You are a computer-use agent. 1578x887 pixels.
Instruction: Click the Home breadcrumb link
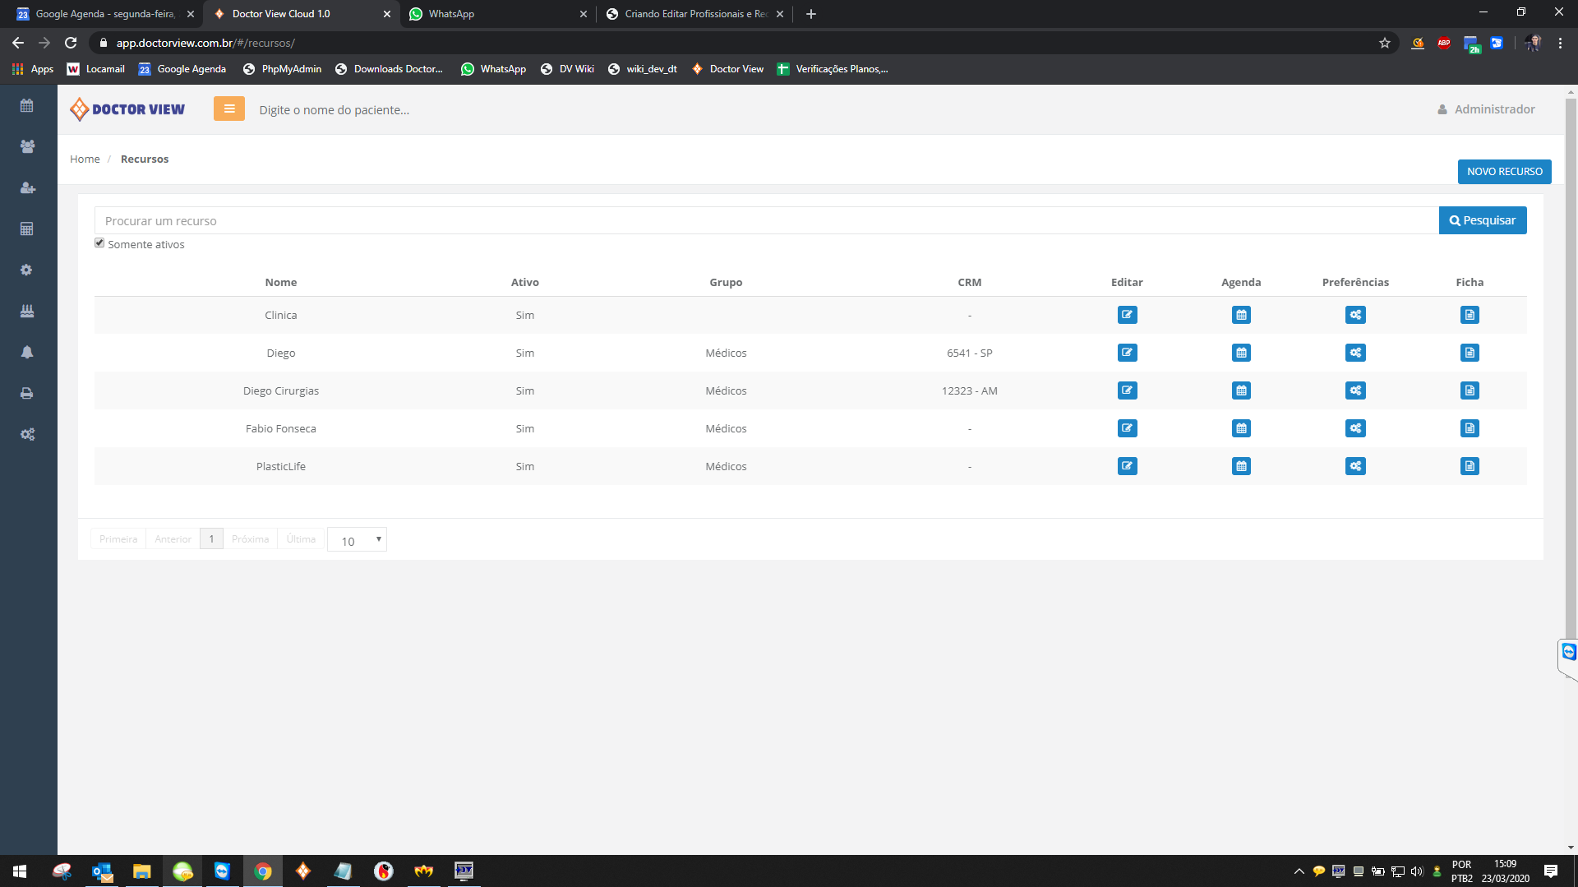[x=85, y=159]
